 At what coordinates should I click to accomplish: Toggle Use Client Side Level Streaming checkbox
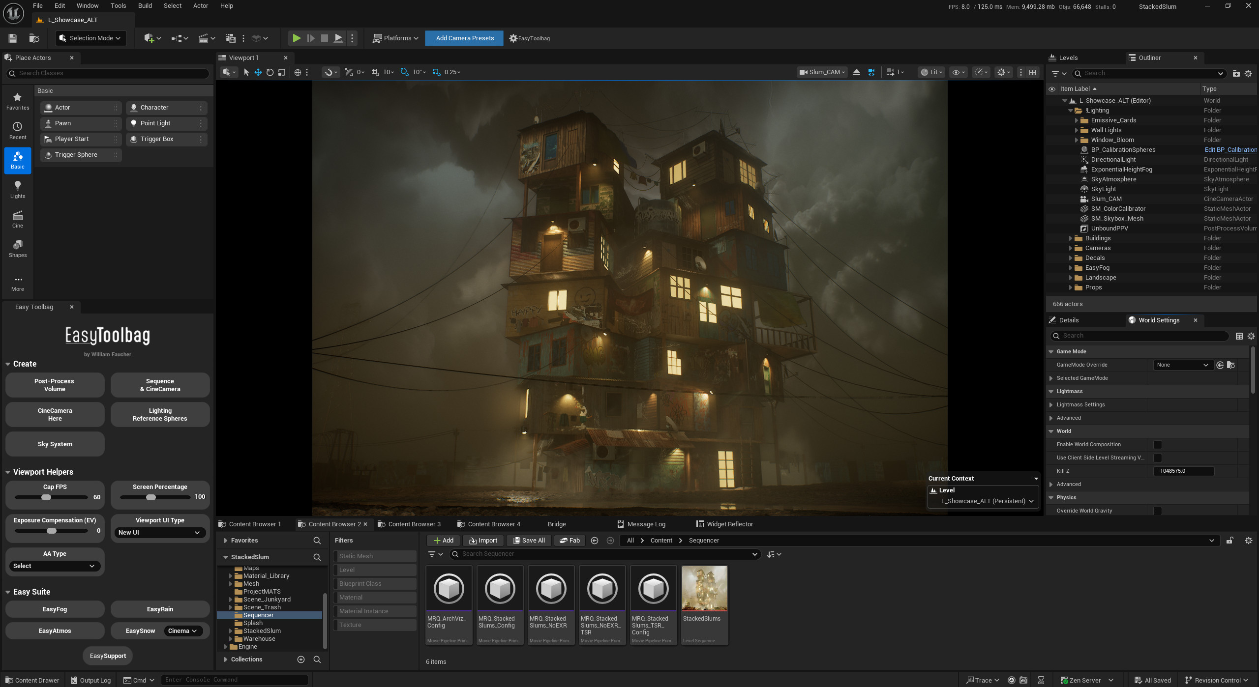pyautogui.click(x=1159, y=458)
